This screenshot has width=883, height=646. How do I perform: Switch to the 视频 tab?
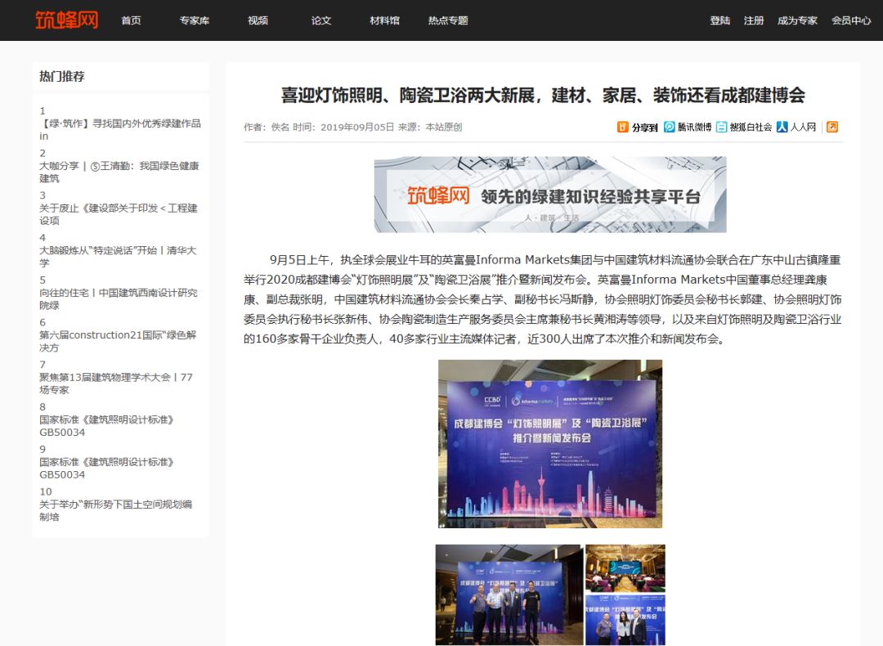tap(257, 20)
